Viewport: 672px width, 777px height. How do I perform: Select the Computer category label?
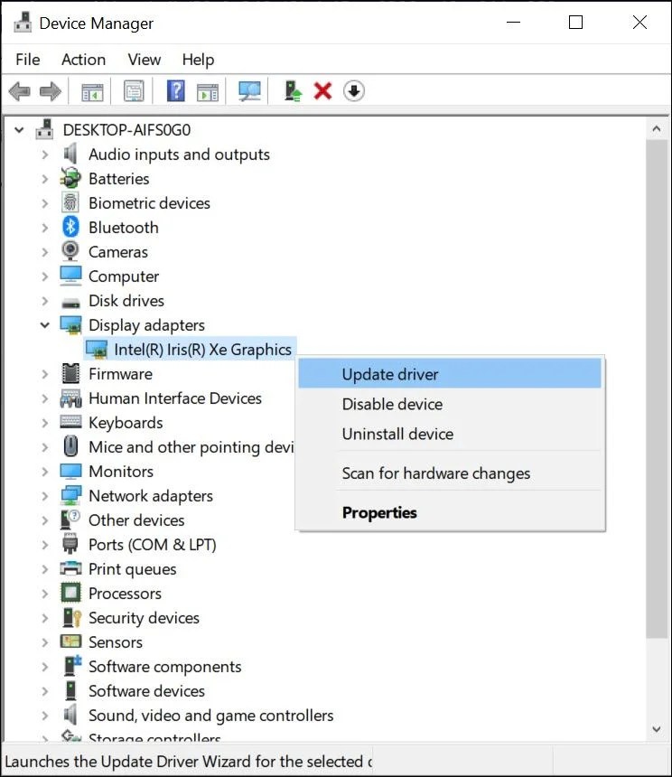click(124, 276)
